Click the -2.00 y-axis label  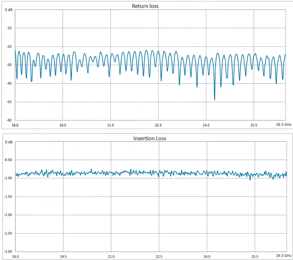[8, 215]
